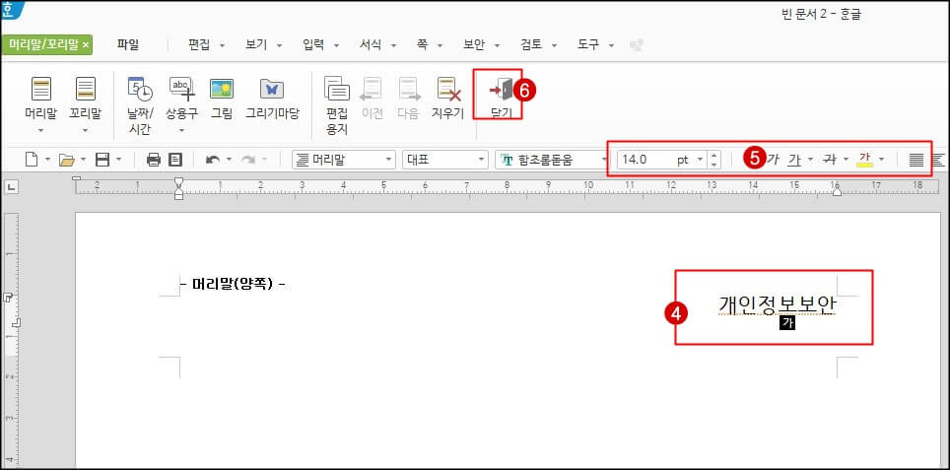Save document with floppy disk icon
This screenshot has height=470, width=950.
coord(102,160)
